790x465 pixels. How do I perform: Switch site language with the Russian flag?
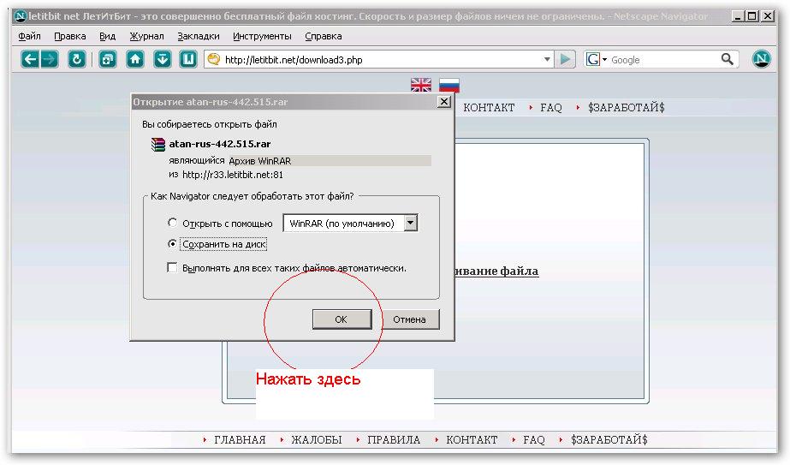(x=448, y=85)
